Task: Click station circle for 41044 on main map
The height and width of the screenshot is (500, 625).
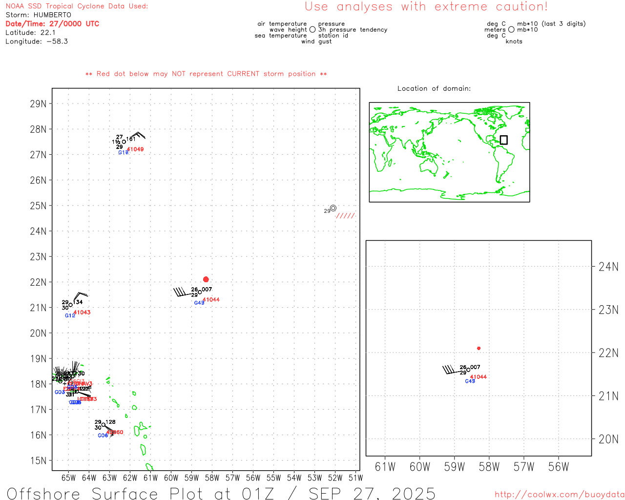Action: [200, 292]
